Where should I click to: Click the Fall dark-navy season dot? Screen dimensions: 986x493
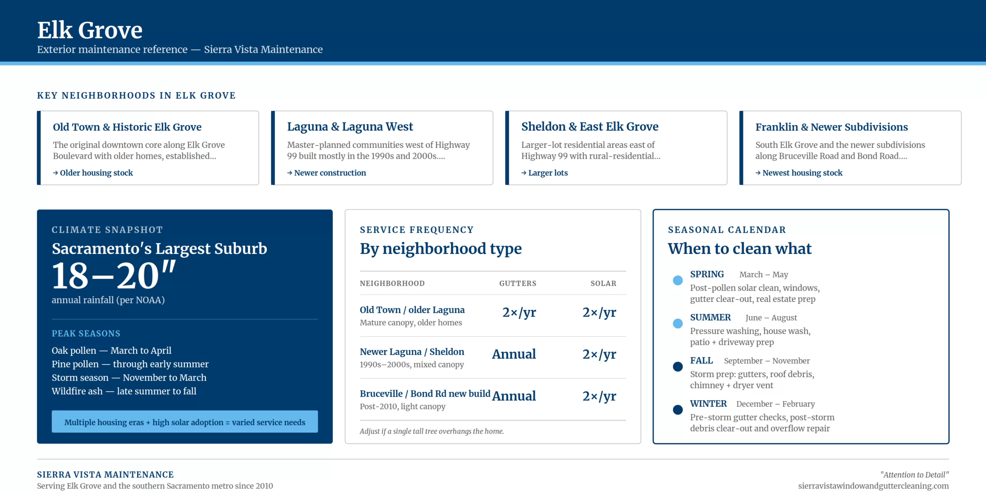(x=677, y=367)
